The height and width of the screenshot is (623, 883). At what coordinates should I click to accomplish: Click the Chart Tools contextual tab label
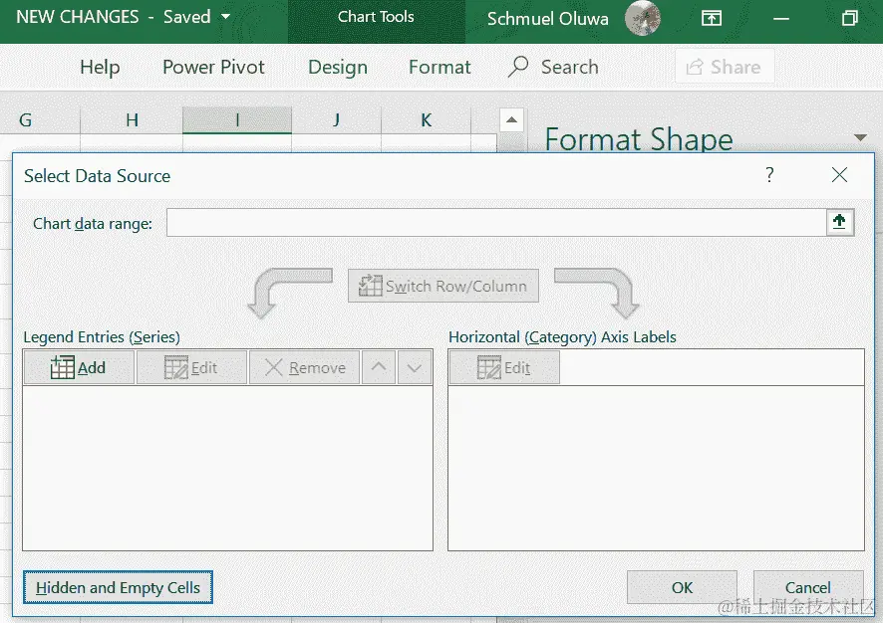click(376, 17)
